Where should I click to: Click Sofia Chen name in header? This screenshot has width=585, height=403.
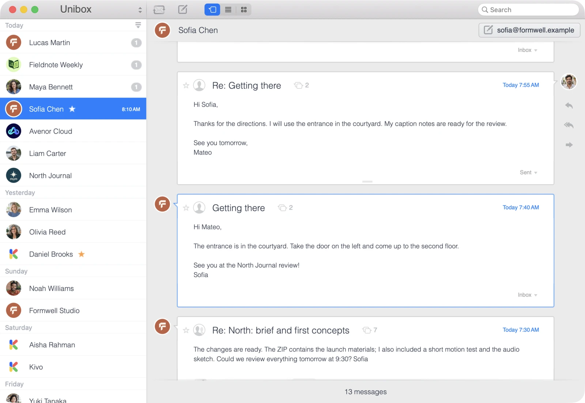[x=198, y=30]
